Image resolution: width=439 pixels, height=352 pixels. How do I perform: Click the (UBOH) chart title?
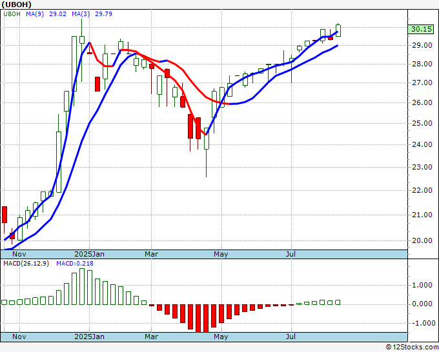(17, 5)
